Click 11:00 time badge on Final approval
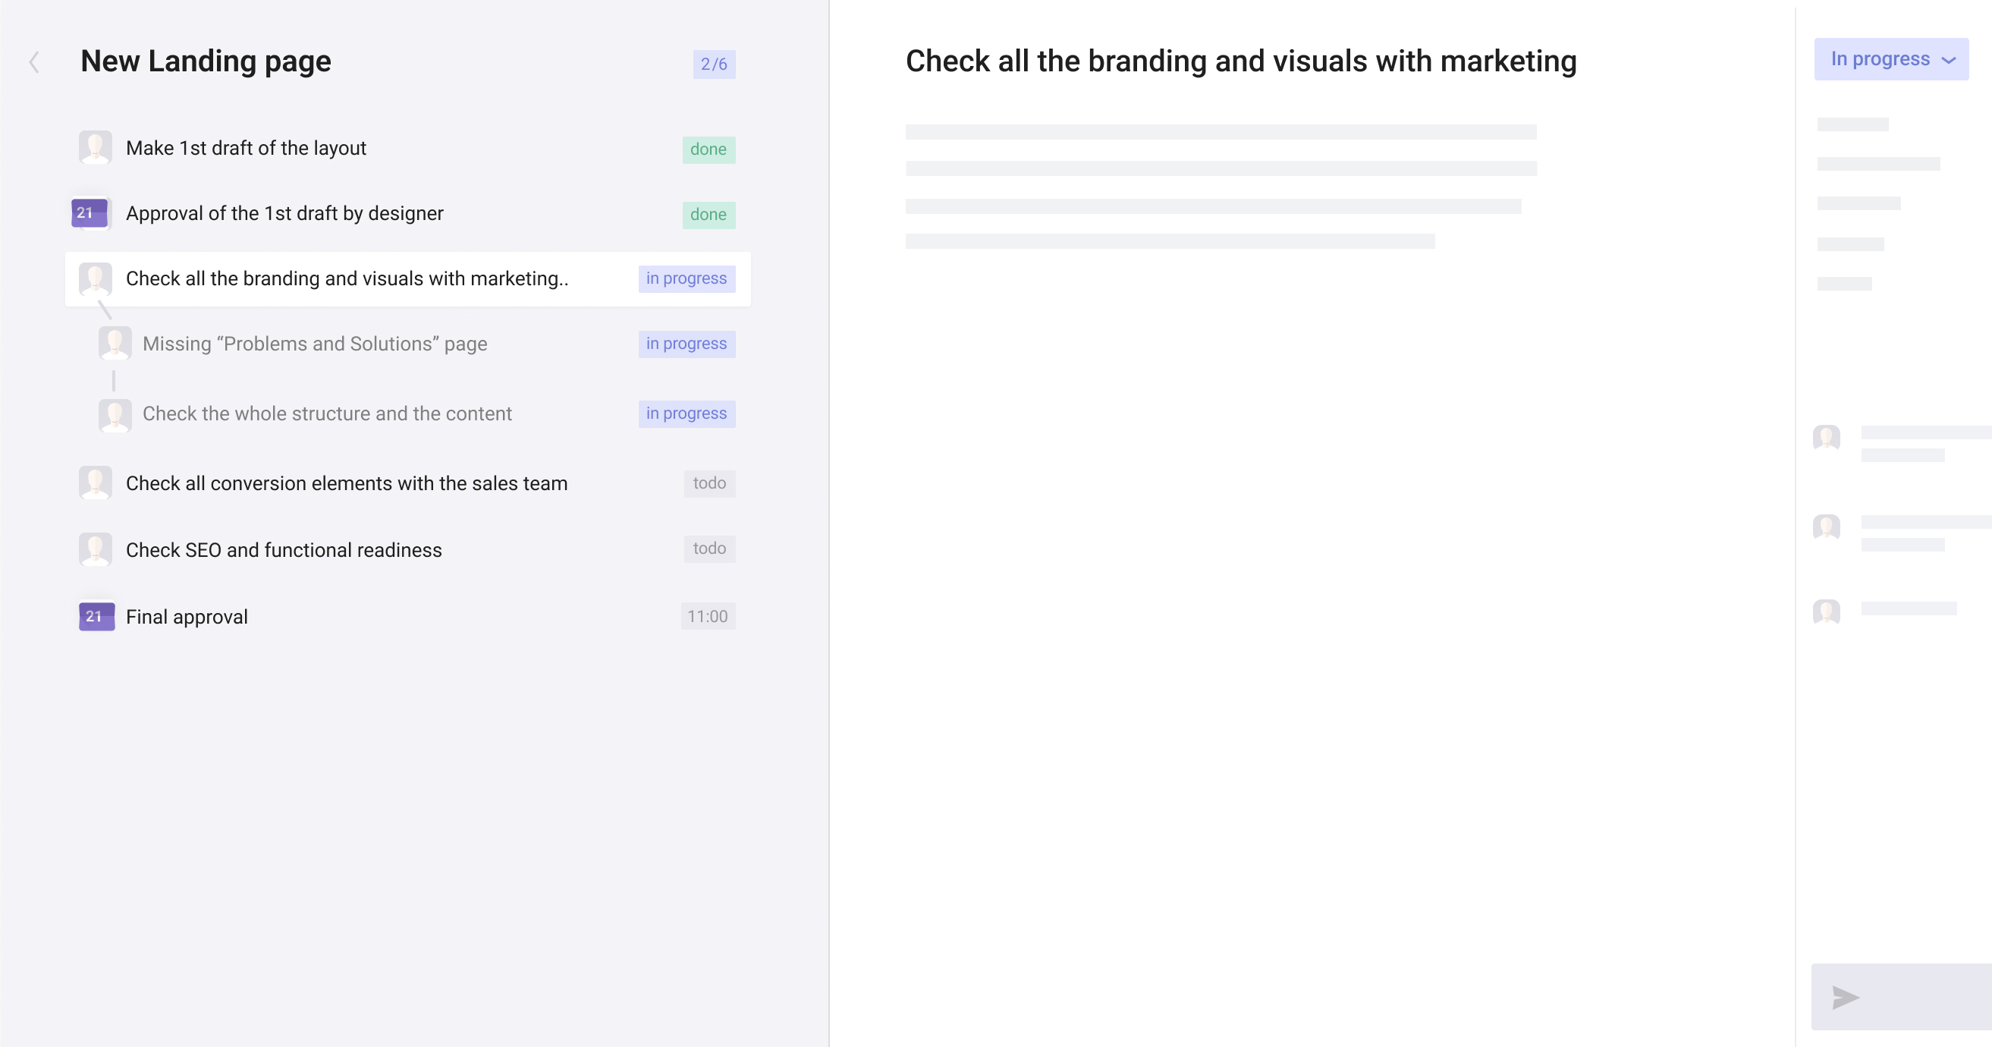Viewport: 1992px width, 1047px height. [x=708, y=616]
